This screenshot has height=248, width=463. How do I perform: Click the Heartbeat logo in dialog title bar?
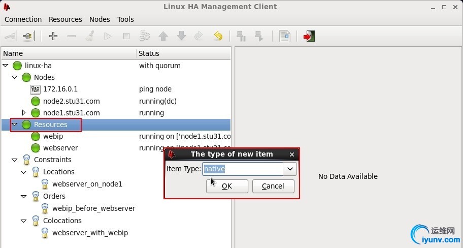pos(172,154)
